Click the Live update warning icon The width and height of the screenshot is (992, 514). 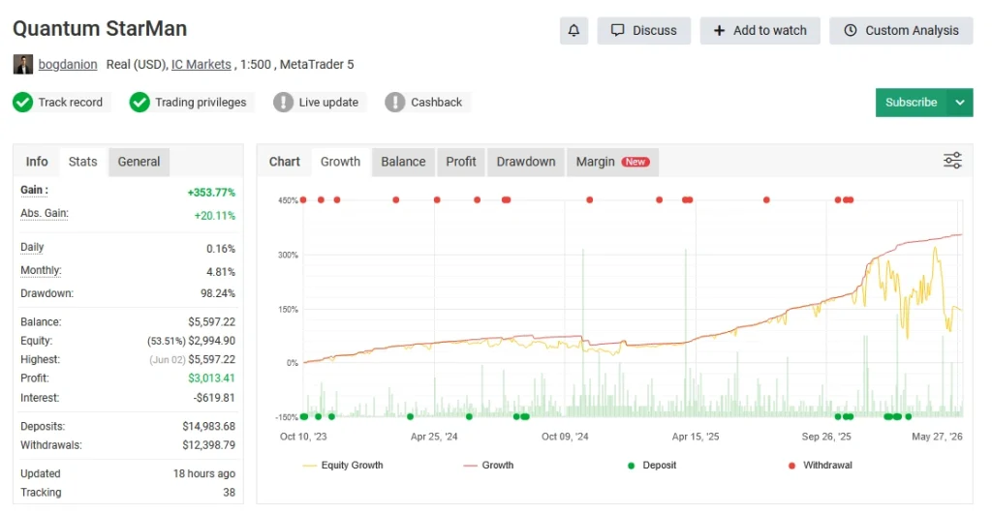tap(283, 102)
